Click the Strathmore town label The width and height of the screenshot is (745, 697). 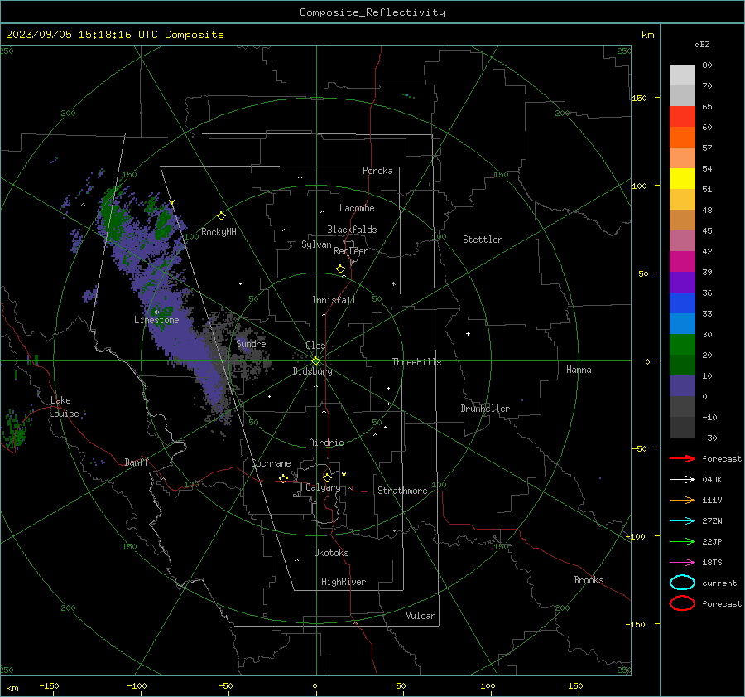tap(402, 491)
